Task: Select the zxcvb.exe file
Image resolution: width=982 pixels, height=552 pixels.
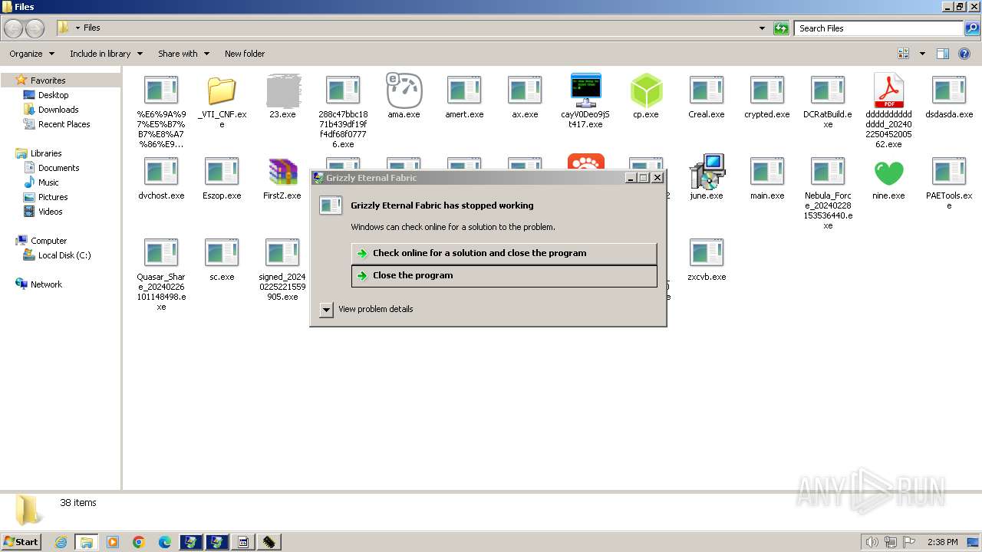Action: [x=707, y=254]
